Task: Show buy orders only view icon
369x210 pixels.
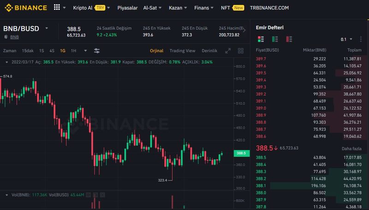Action: (x=275, y=39)
